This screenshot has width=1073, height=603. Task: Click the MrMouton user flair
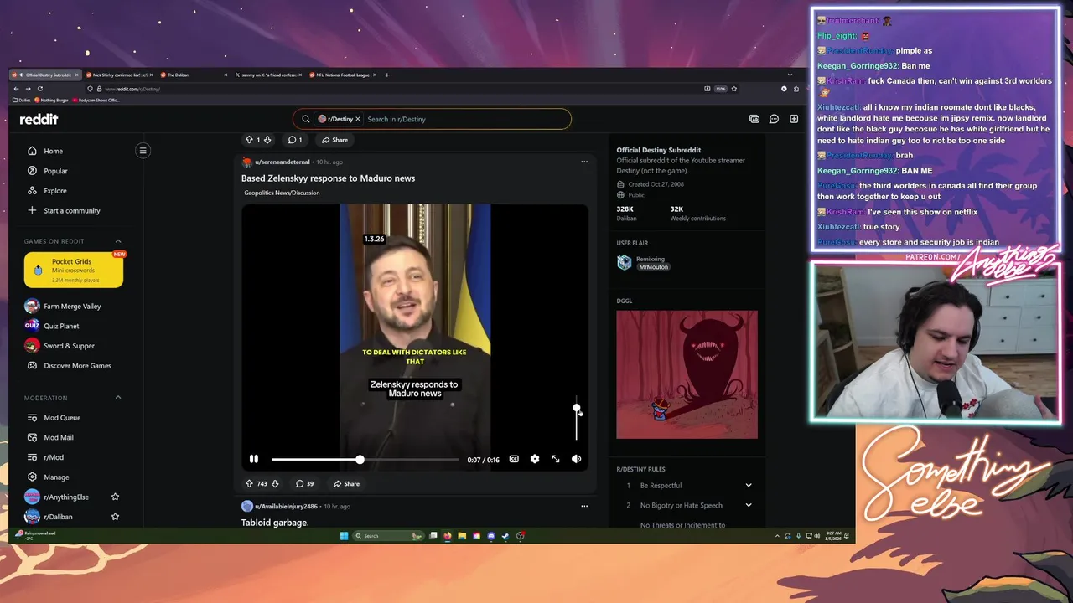653,266
